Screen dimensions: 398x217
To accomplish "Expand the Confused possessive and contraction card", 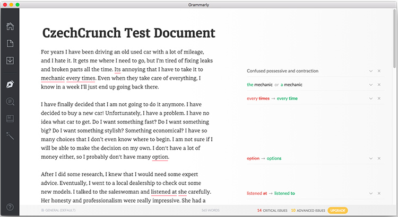I will pos(371,71).
